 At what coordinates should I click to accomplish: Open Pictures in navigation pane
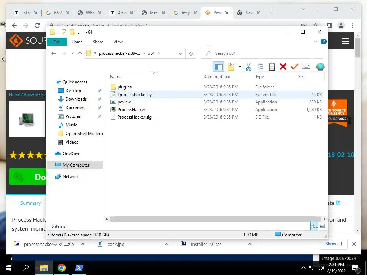pos(73,116)
